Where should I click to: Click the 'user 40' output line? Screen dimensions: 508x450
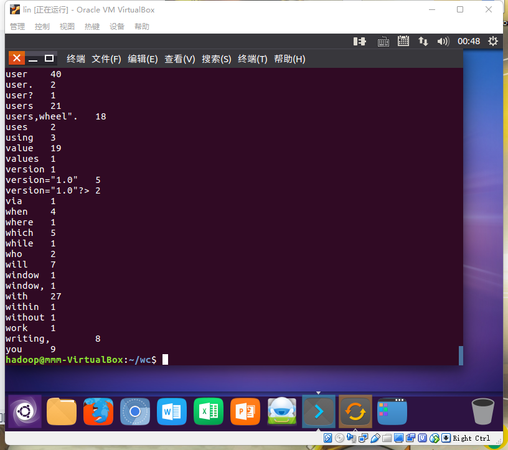coord(34,74)
